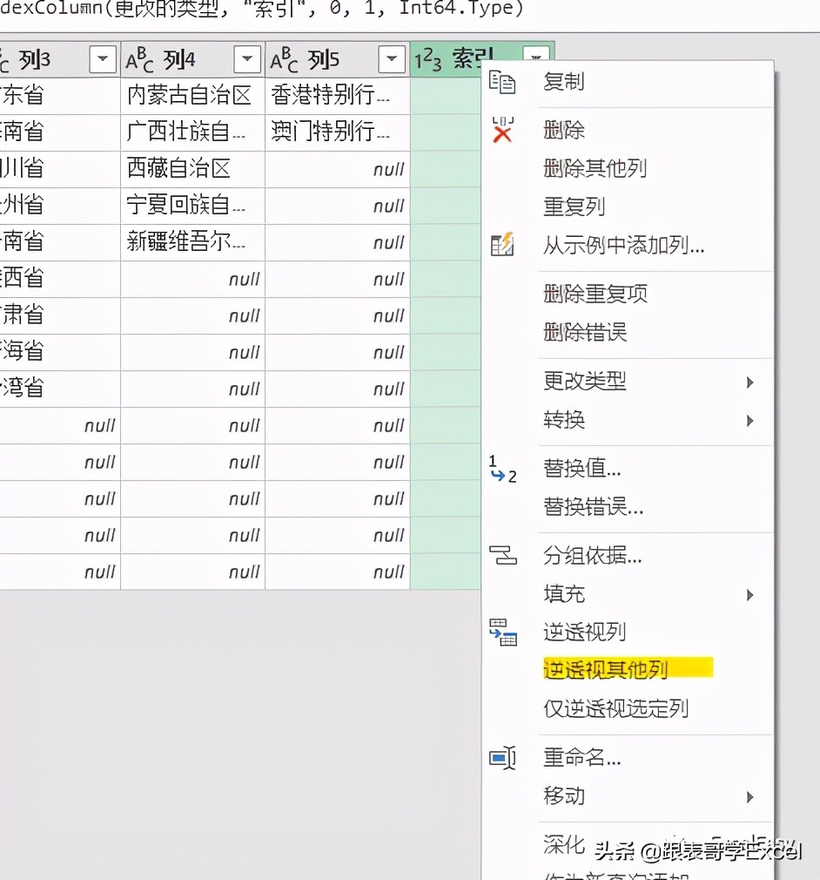Expand the 更改类型 submenu arrow

749,382
